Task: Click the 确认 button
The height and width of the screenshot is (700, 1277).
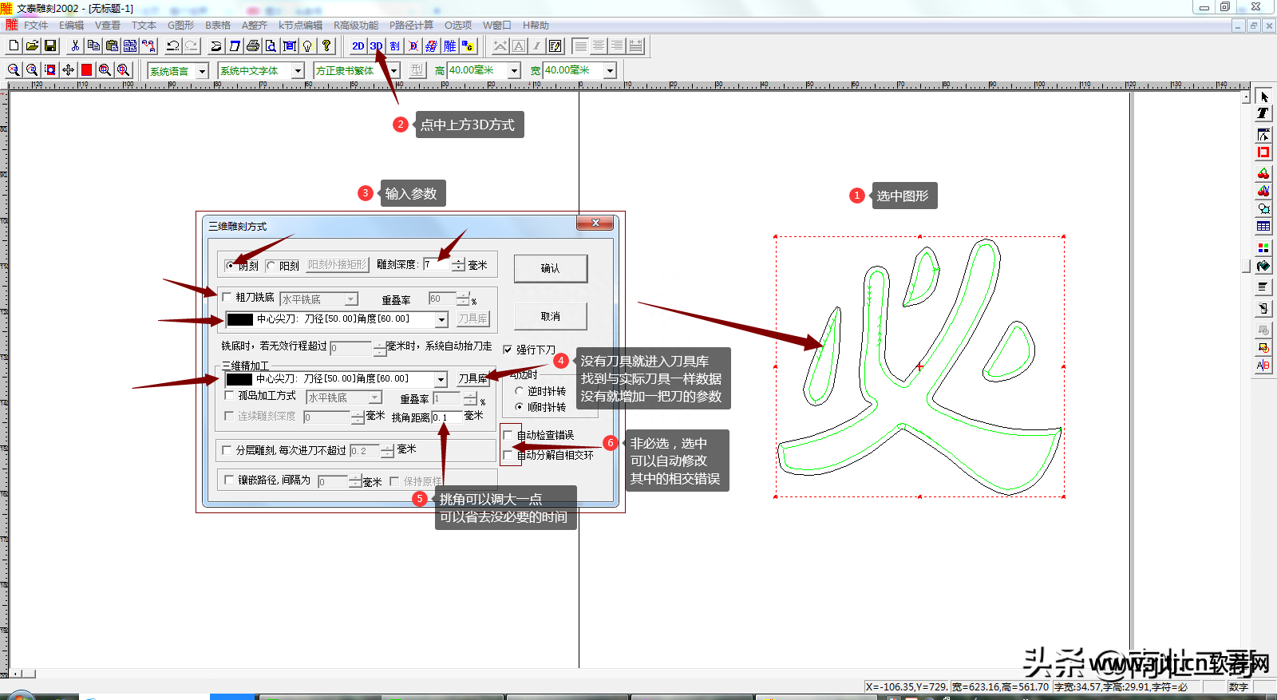Action: tap(550, 268)
